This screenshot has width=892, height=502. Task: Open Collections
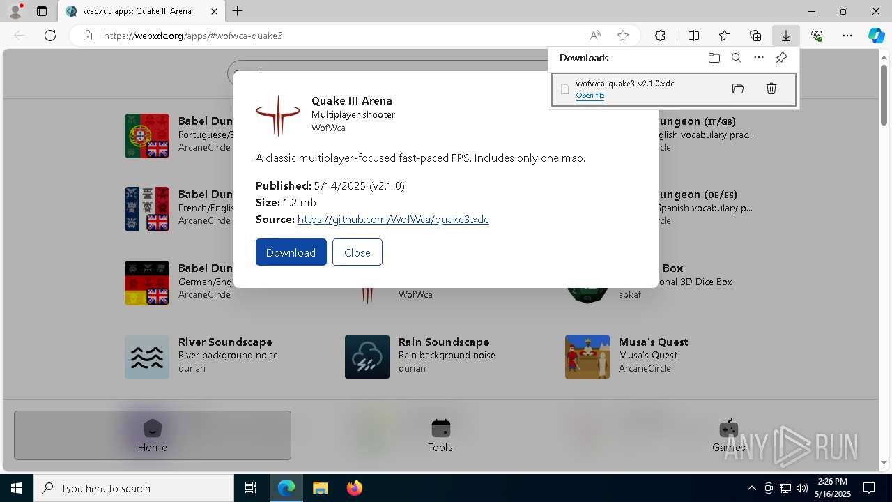coord(755,36)
